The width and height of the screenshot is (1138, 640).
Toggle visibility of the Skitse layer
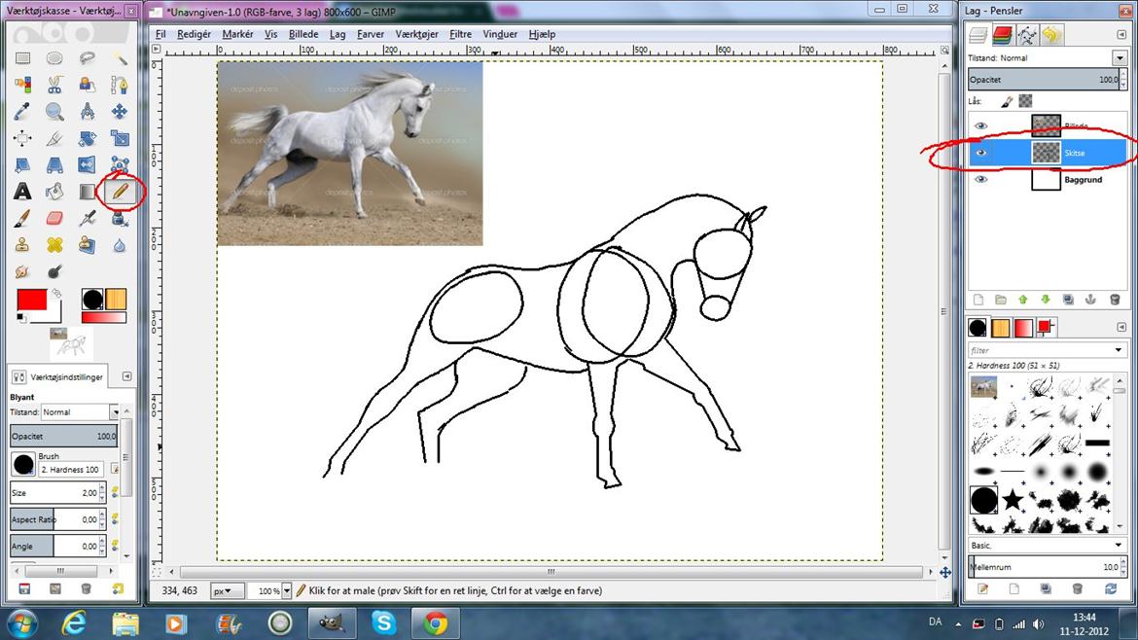pyautogui.click(x=980, y=153)
